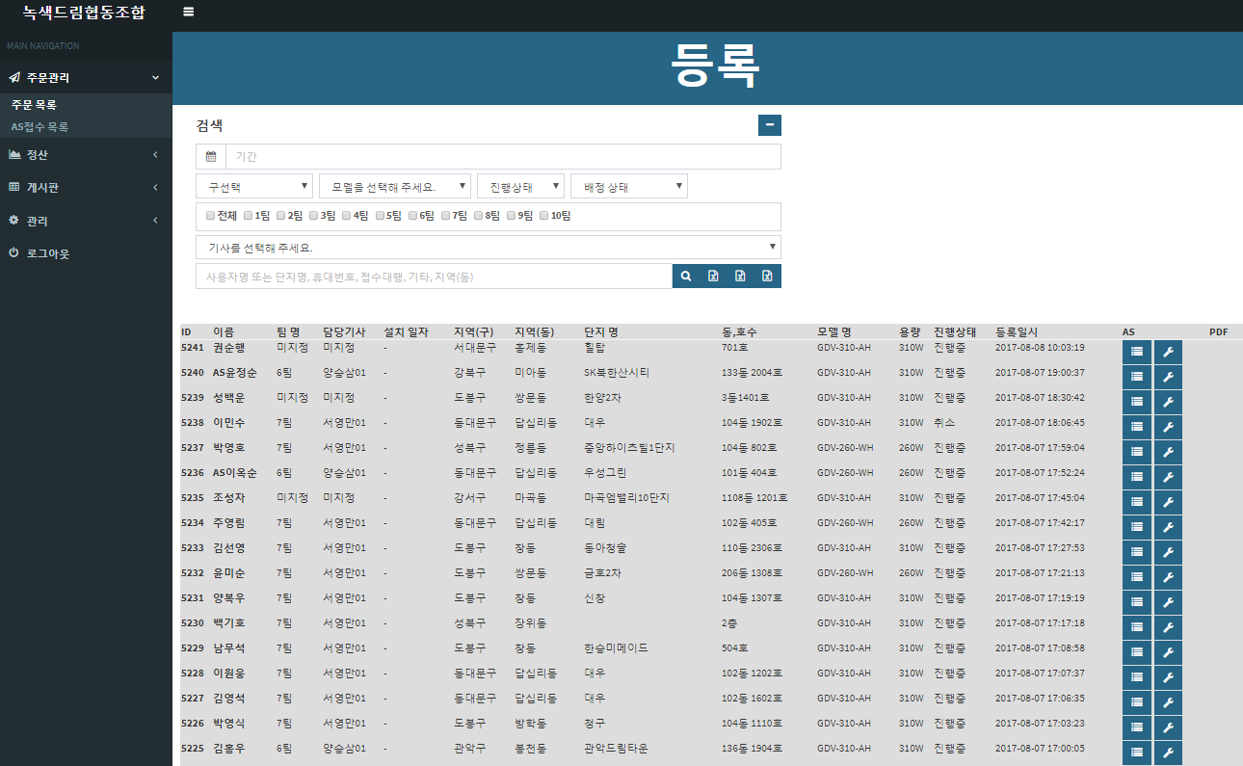Click 로그아웃 in the sidebar
1243x766 pixels.
click(47, 253)
